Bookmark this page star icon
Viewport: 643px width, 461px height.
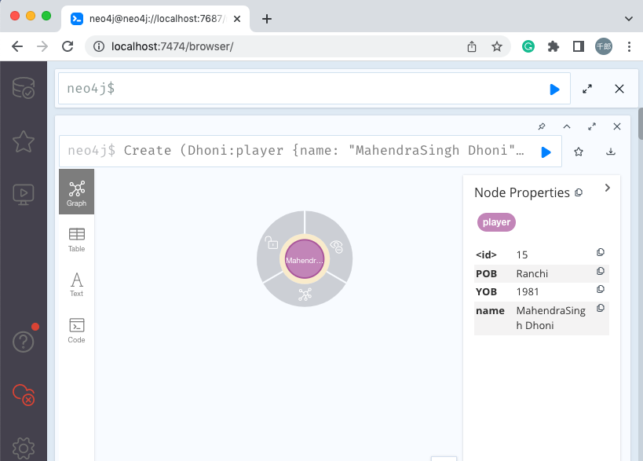pos(497,46)
